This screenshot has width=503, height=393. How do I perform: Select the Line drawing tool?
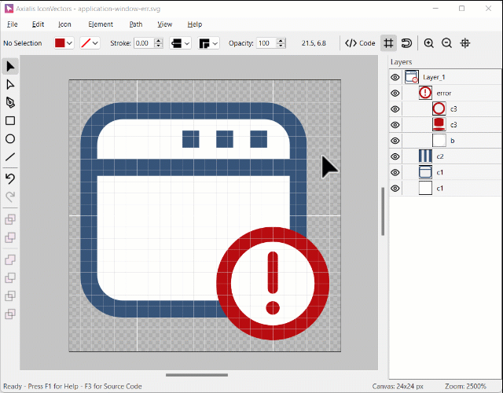(x=10, y=157)
